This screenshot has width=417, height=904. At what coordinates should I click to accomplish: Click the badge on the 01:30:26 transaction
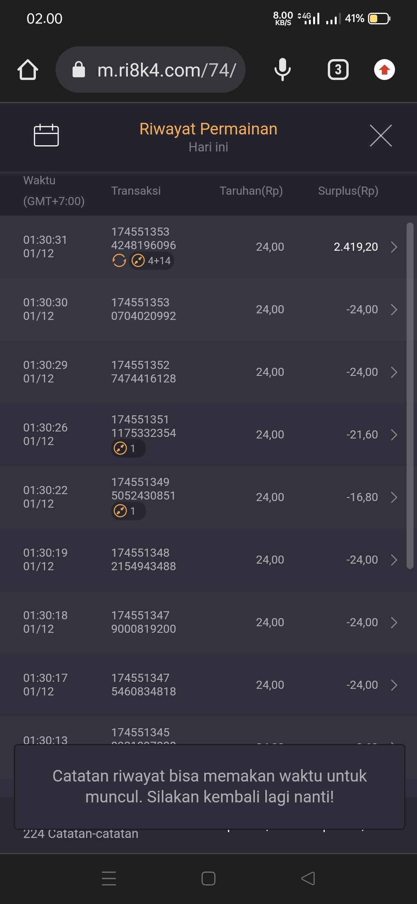[x=128, y=449]
